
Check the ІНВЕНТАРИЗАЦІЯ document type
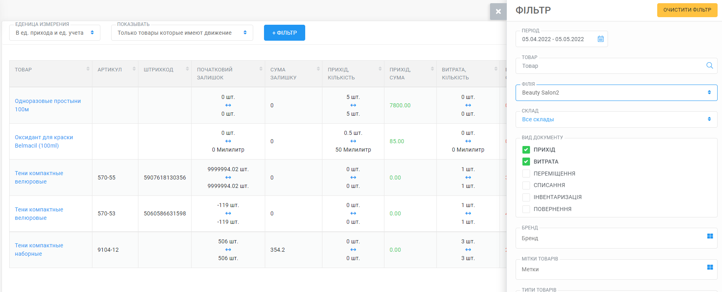tap(526, 197)
